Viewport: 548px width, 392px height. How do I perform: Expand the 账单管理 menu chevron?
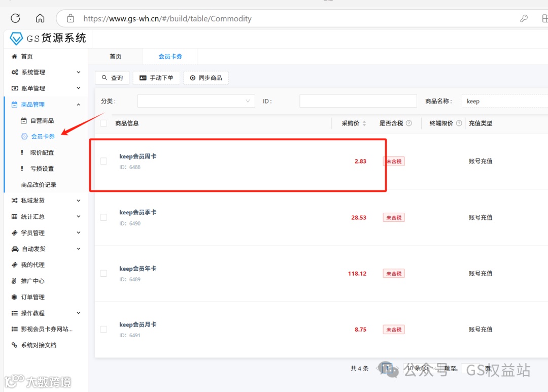[x=79, y=88]
